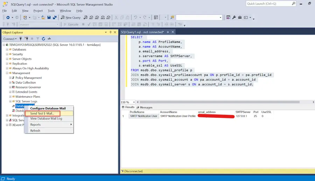Collapse the Management node
Screen dimensions: 315x181
[x=7, y=73]
